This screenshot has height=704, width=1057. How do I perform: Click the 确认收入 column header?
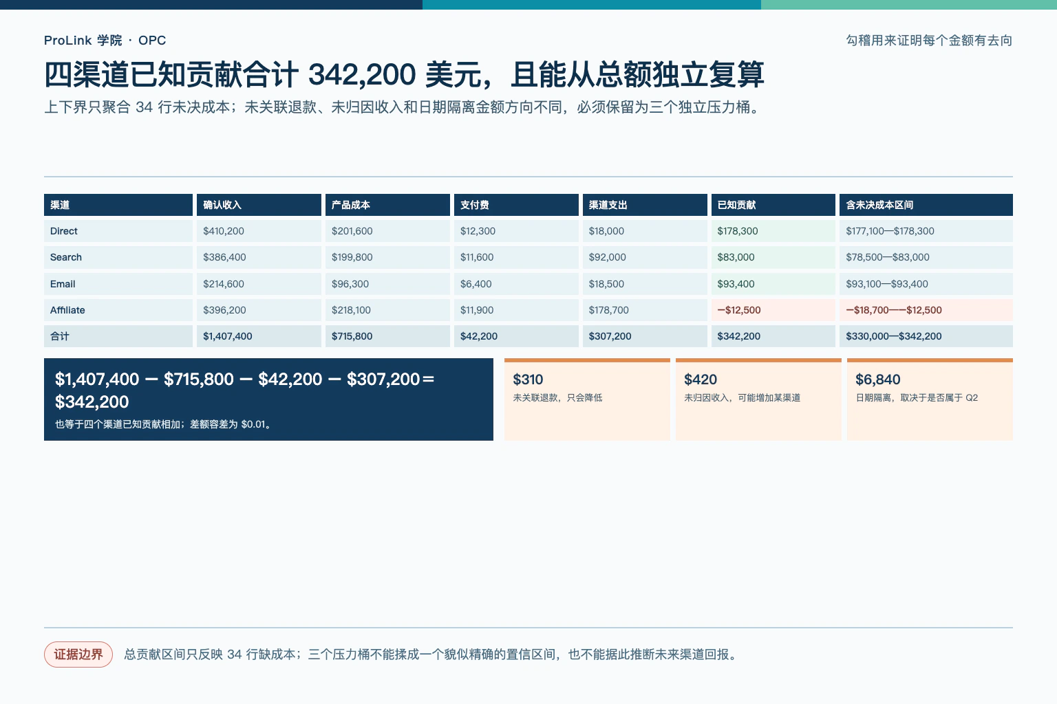[x=259, y=205]
